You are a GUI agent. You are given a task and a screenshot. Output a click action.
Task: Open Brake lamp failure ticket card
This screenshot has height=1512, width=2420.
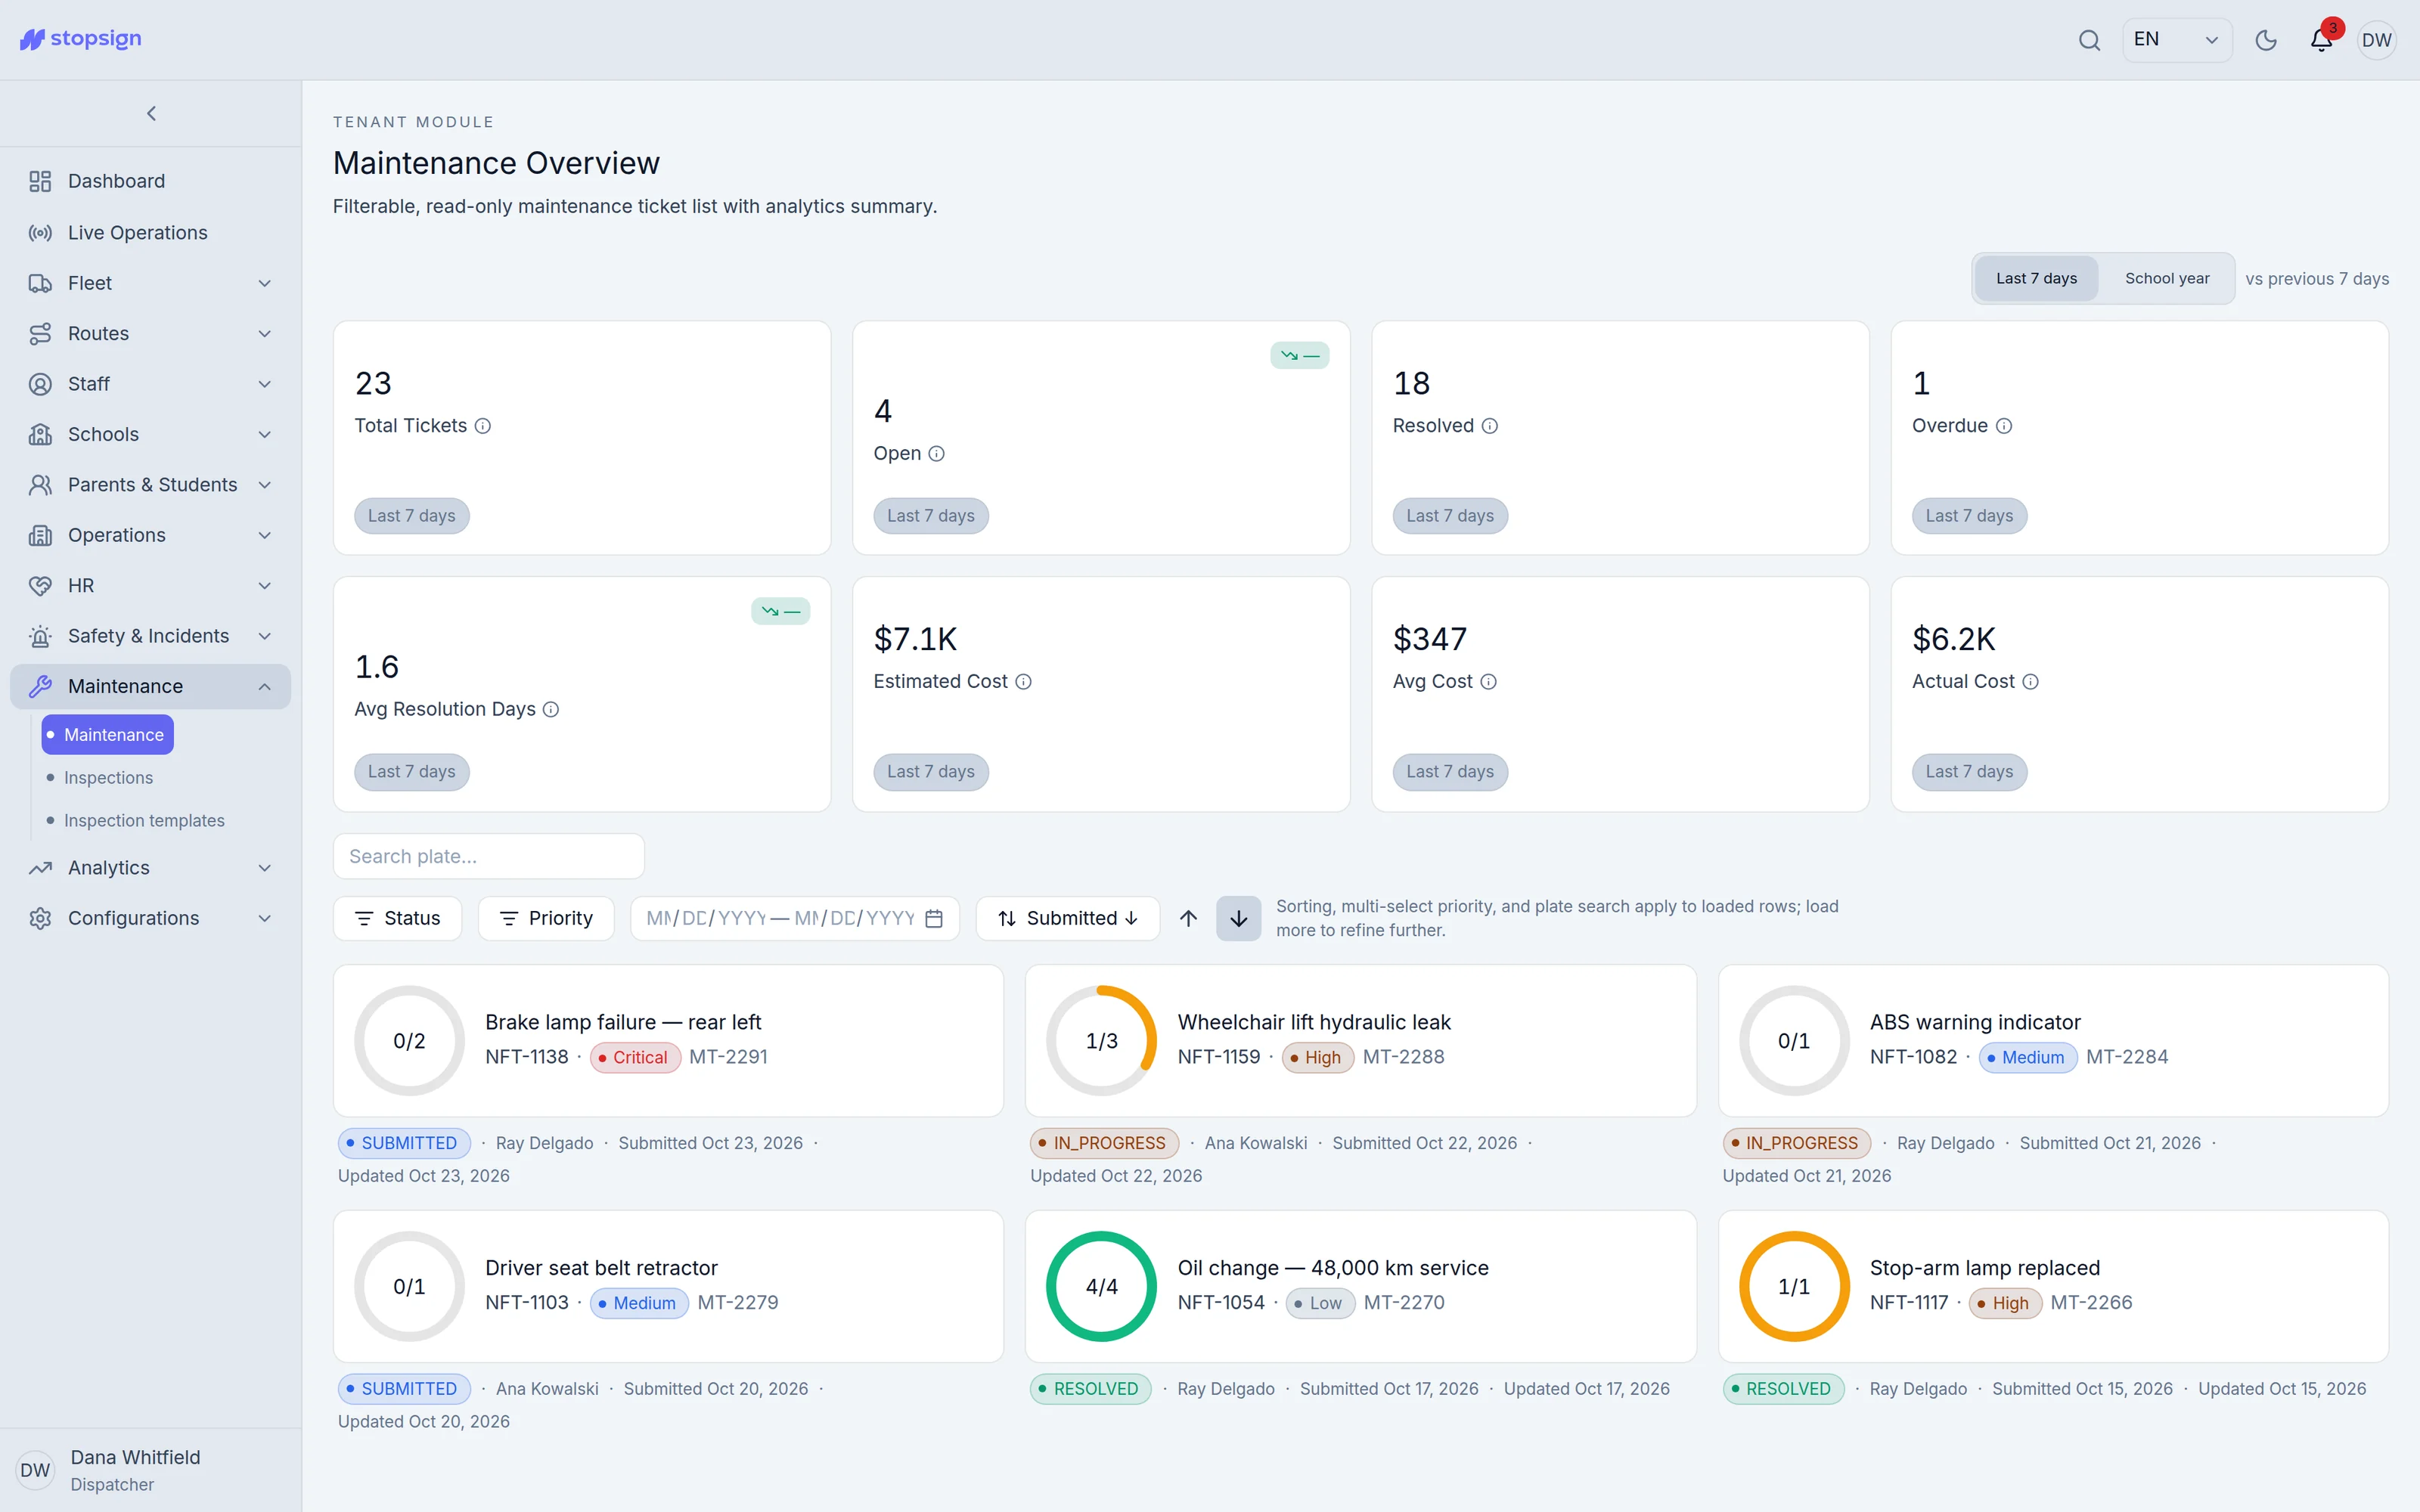click(x=668, y=1040)
